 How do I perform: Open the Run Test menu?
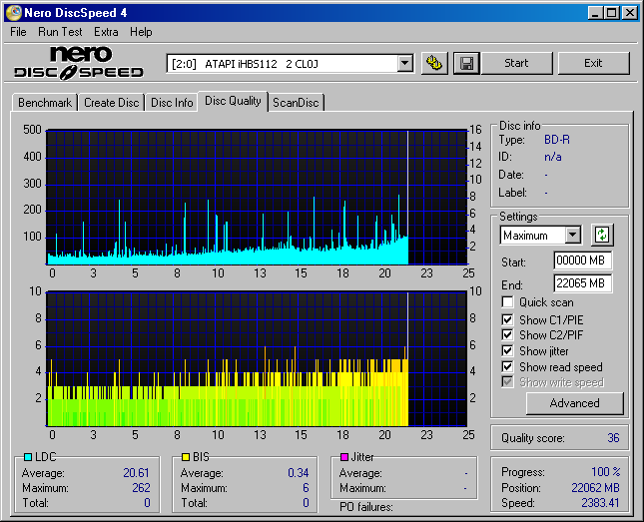tap(60, 32)
